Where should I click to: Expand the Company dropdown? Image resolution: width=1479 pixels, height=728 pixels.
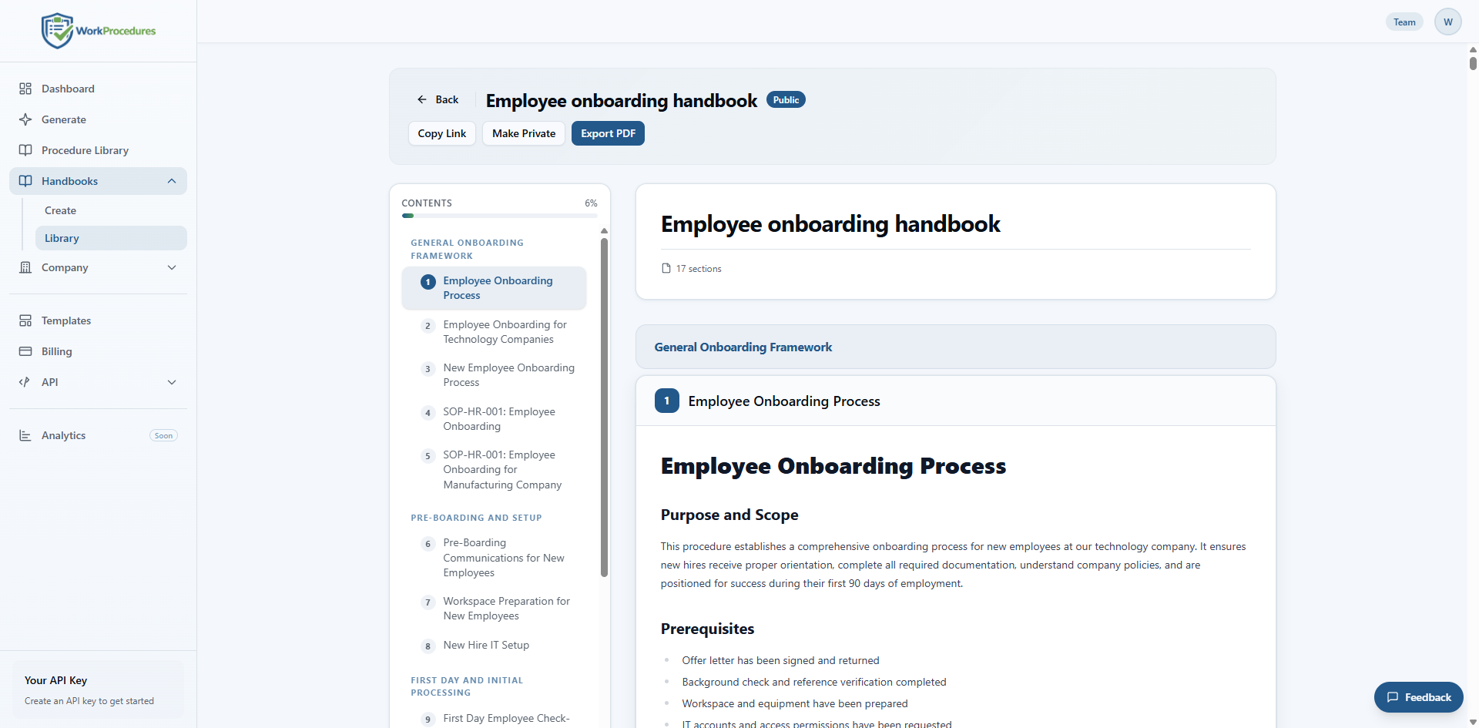(172, 267)
